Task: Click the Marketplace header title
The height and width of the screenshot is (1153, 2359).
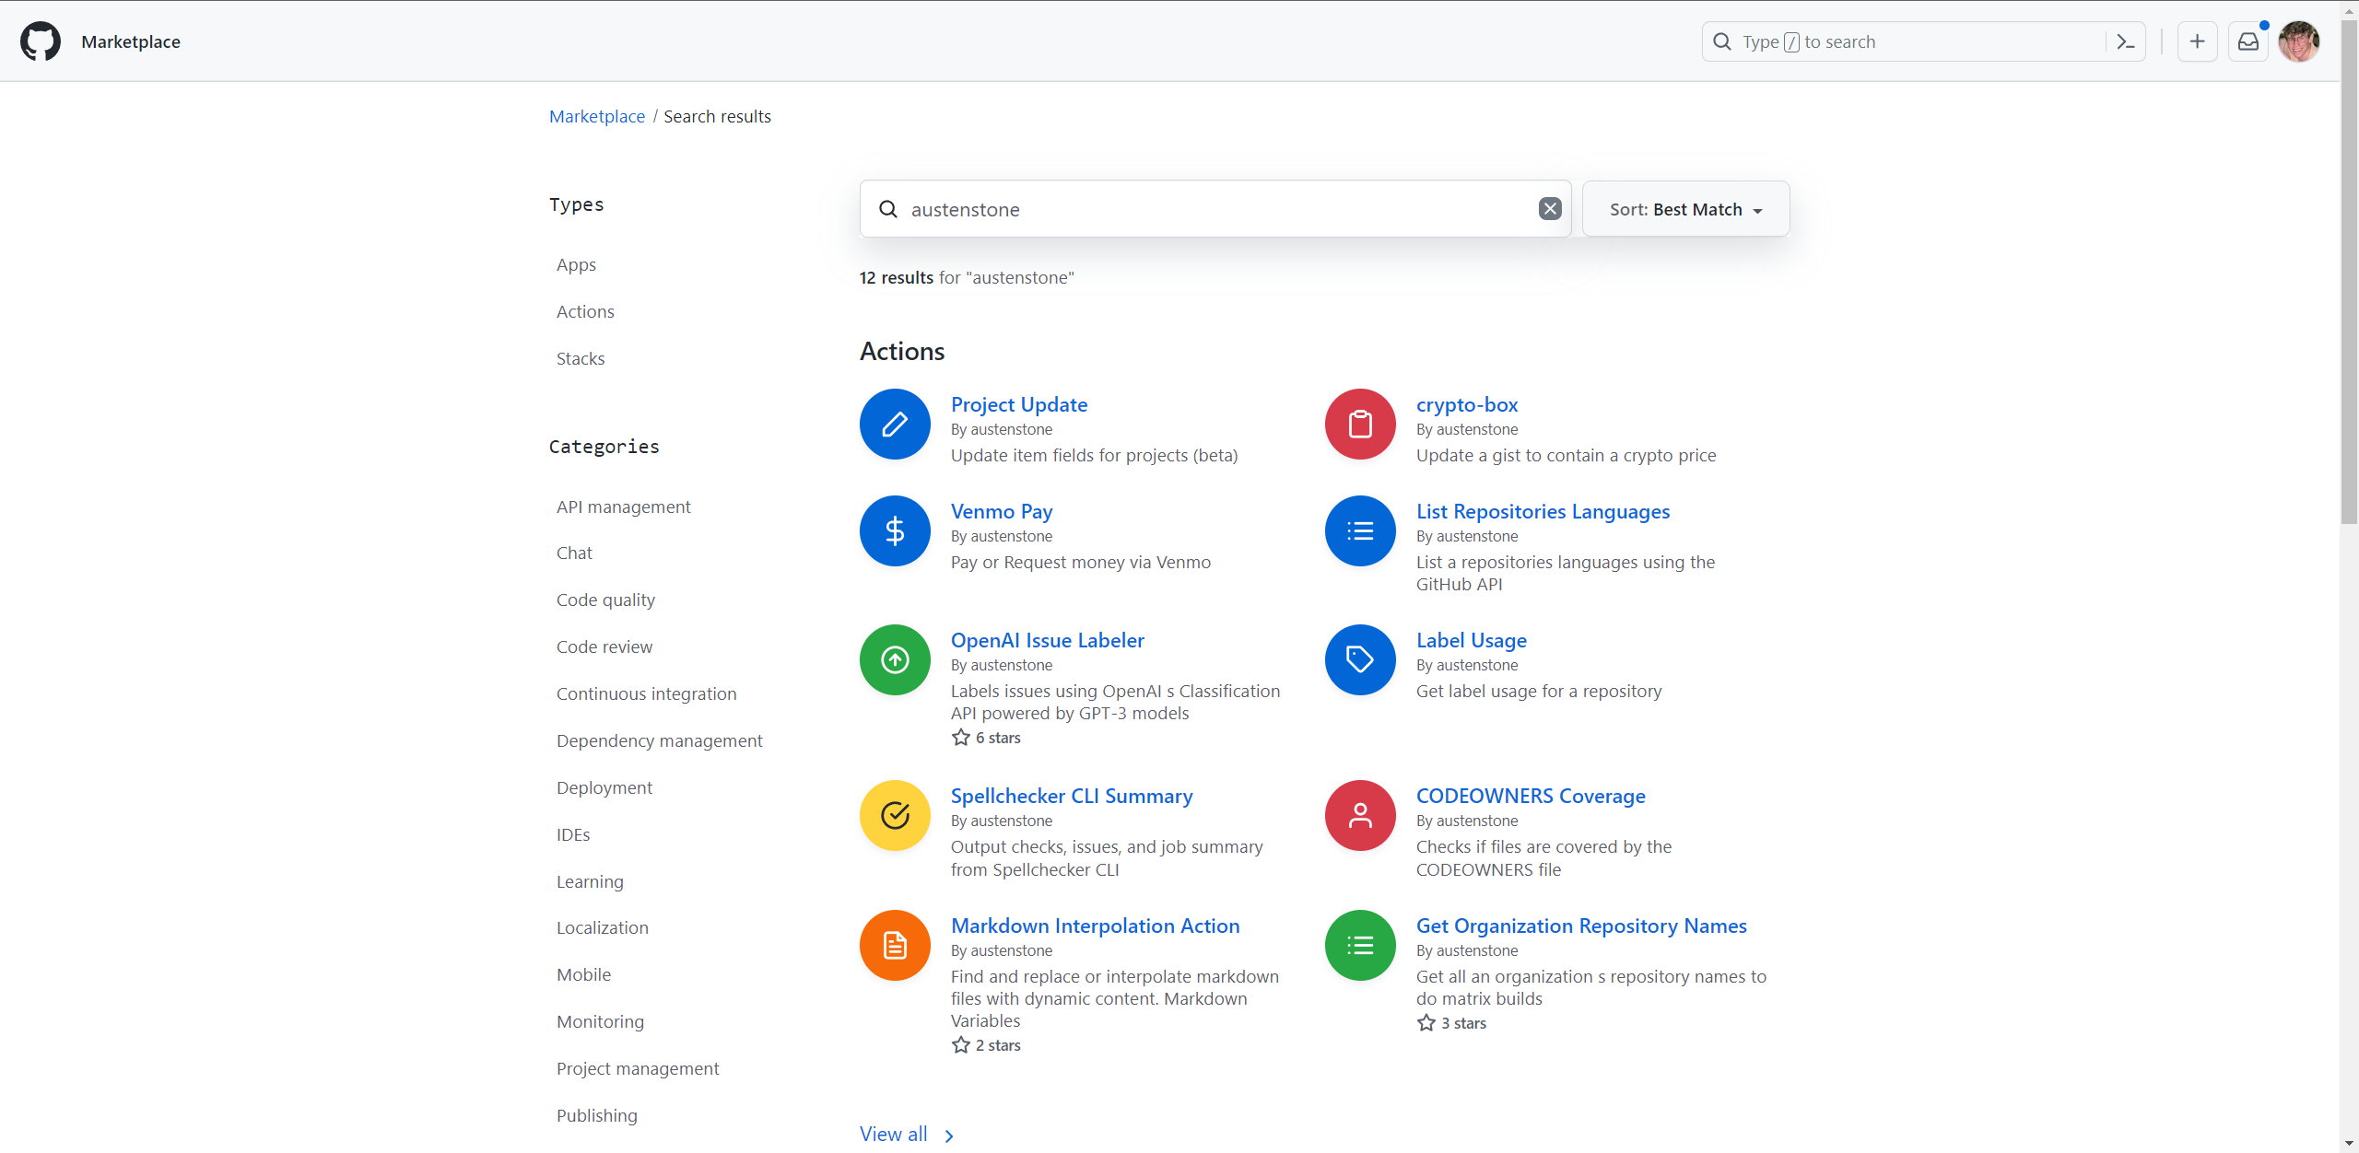Action: point(131,41)
